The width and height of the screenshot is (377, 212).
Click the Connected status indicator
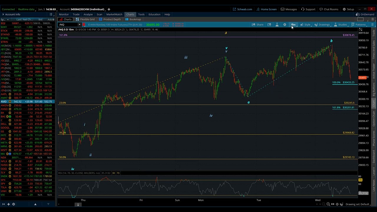pyautogui.click(x=8, y=9)
